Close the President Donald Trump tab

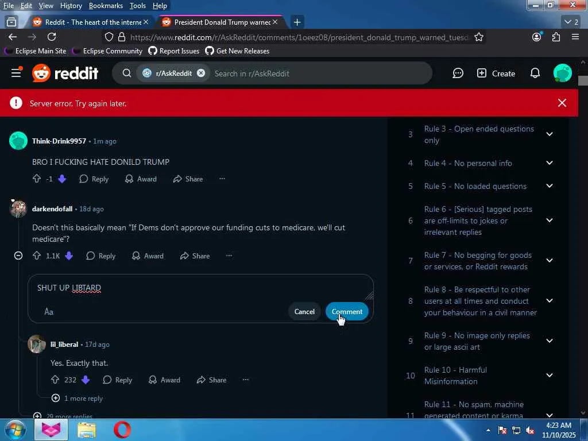275,22
